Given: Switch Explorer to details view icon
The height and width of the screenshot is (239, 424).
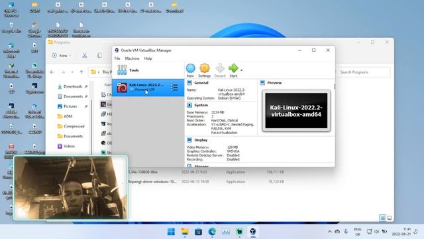Looking at the screenshot, I should pyautogui.click(x=382, y=218).
